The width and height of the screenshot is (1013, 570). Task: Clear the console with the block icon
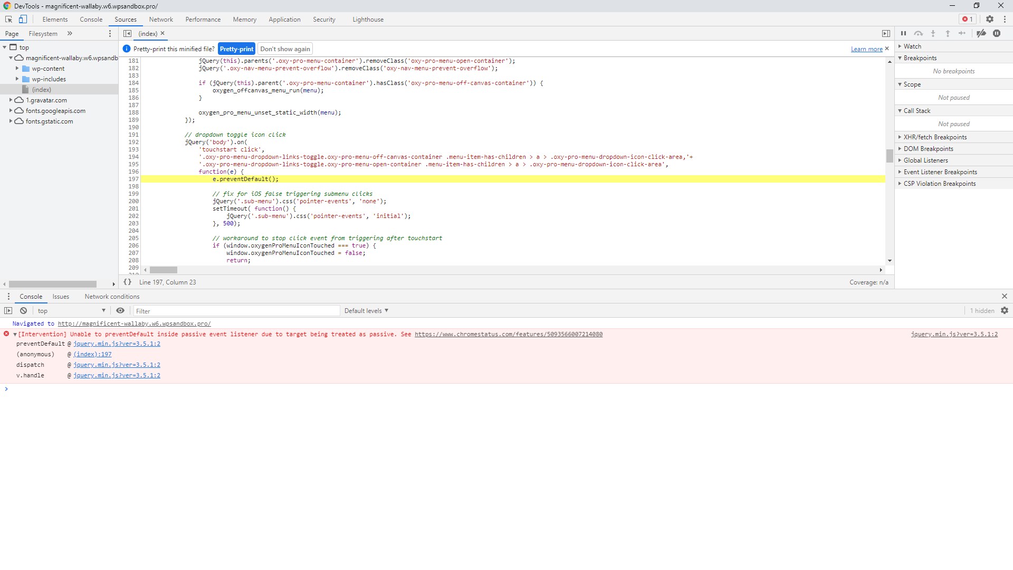pos(23,311)
